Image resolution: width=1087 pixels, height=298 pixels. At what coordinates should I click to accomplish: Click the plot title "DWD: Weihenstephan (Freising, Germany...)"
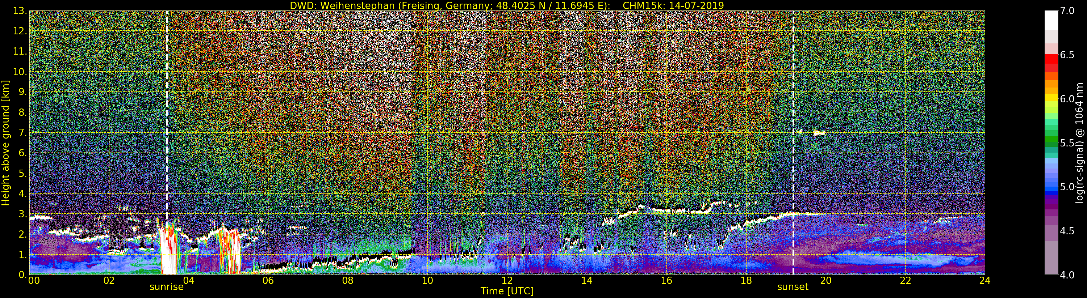point(450,5)
